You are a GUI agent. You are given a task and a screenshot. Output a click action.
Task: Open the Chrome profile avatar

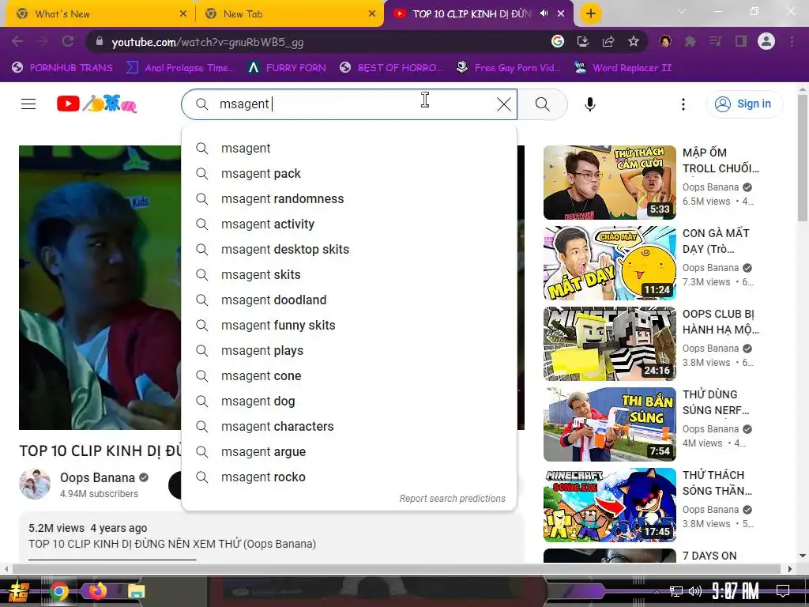pyautogui.click(x=766, y=41)
